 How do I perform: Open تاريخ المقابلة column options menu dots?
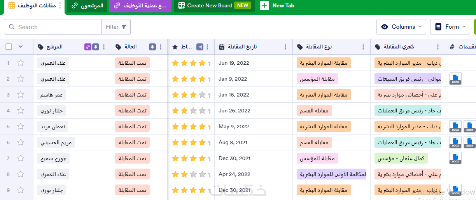pyautogui.click(x=285, y=47)
